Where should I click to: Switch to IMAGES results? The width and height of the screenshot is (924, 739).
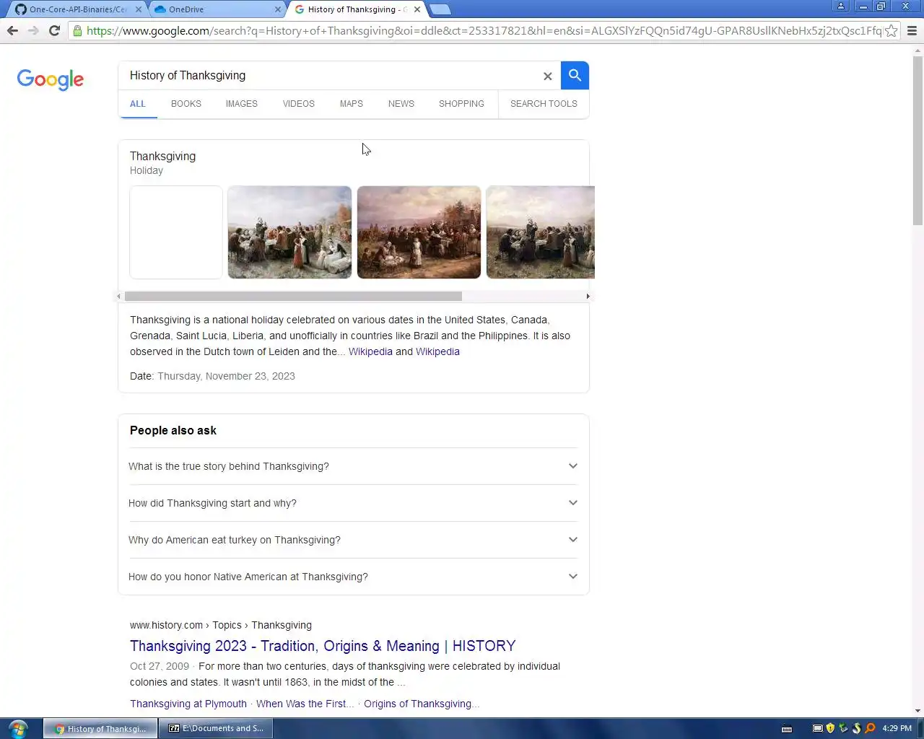tap(241, 104)
